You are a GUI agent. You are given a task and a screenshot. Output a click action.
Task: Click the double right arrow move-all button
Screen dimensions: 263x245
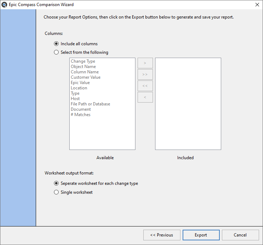pyautogui.click(x=145, y=74)
